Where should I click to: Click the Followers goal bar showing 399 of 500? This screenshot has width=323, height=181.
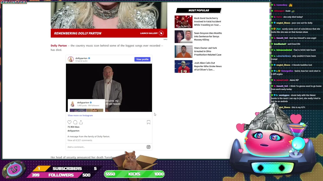coord(62,175)
